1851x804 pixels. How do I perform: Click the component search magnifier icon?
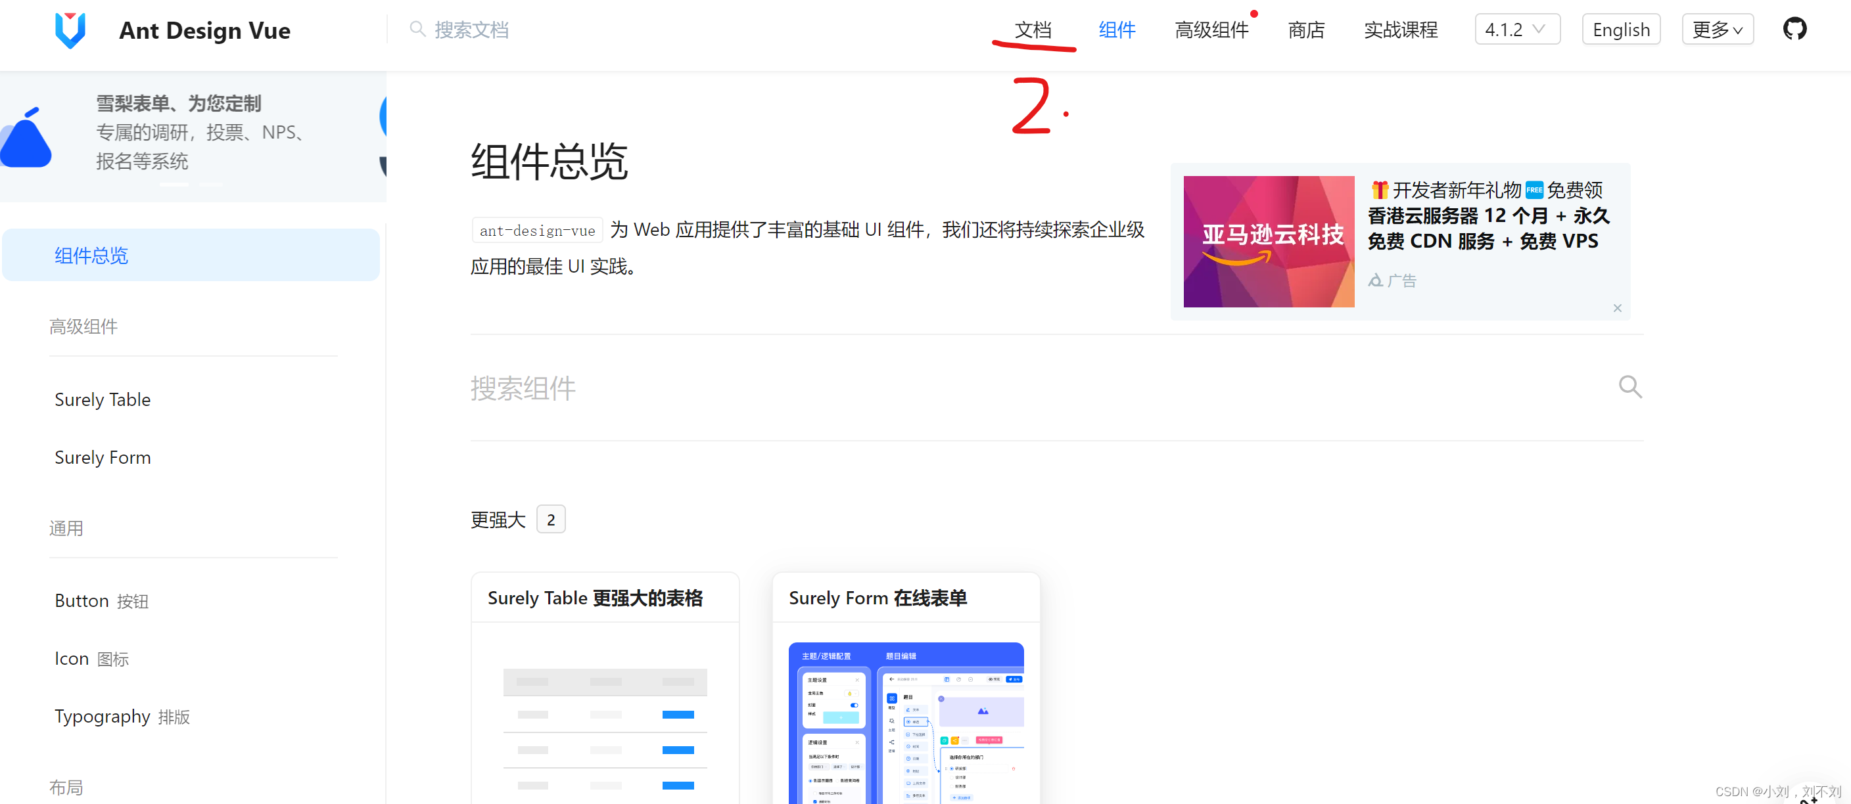coord(1629,387)
